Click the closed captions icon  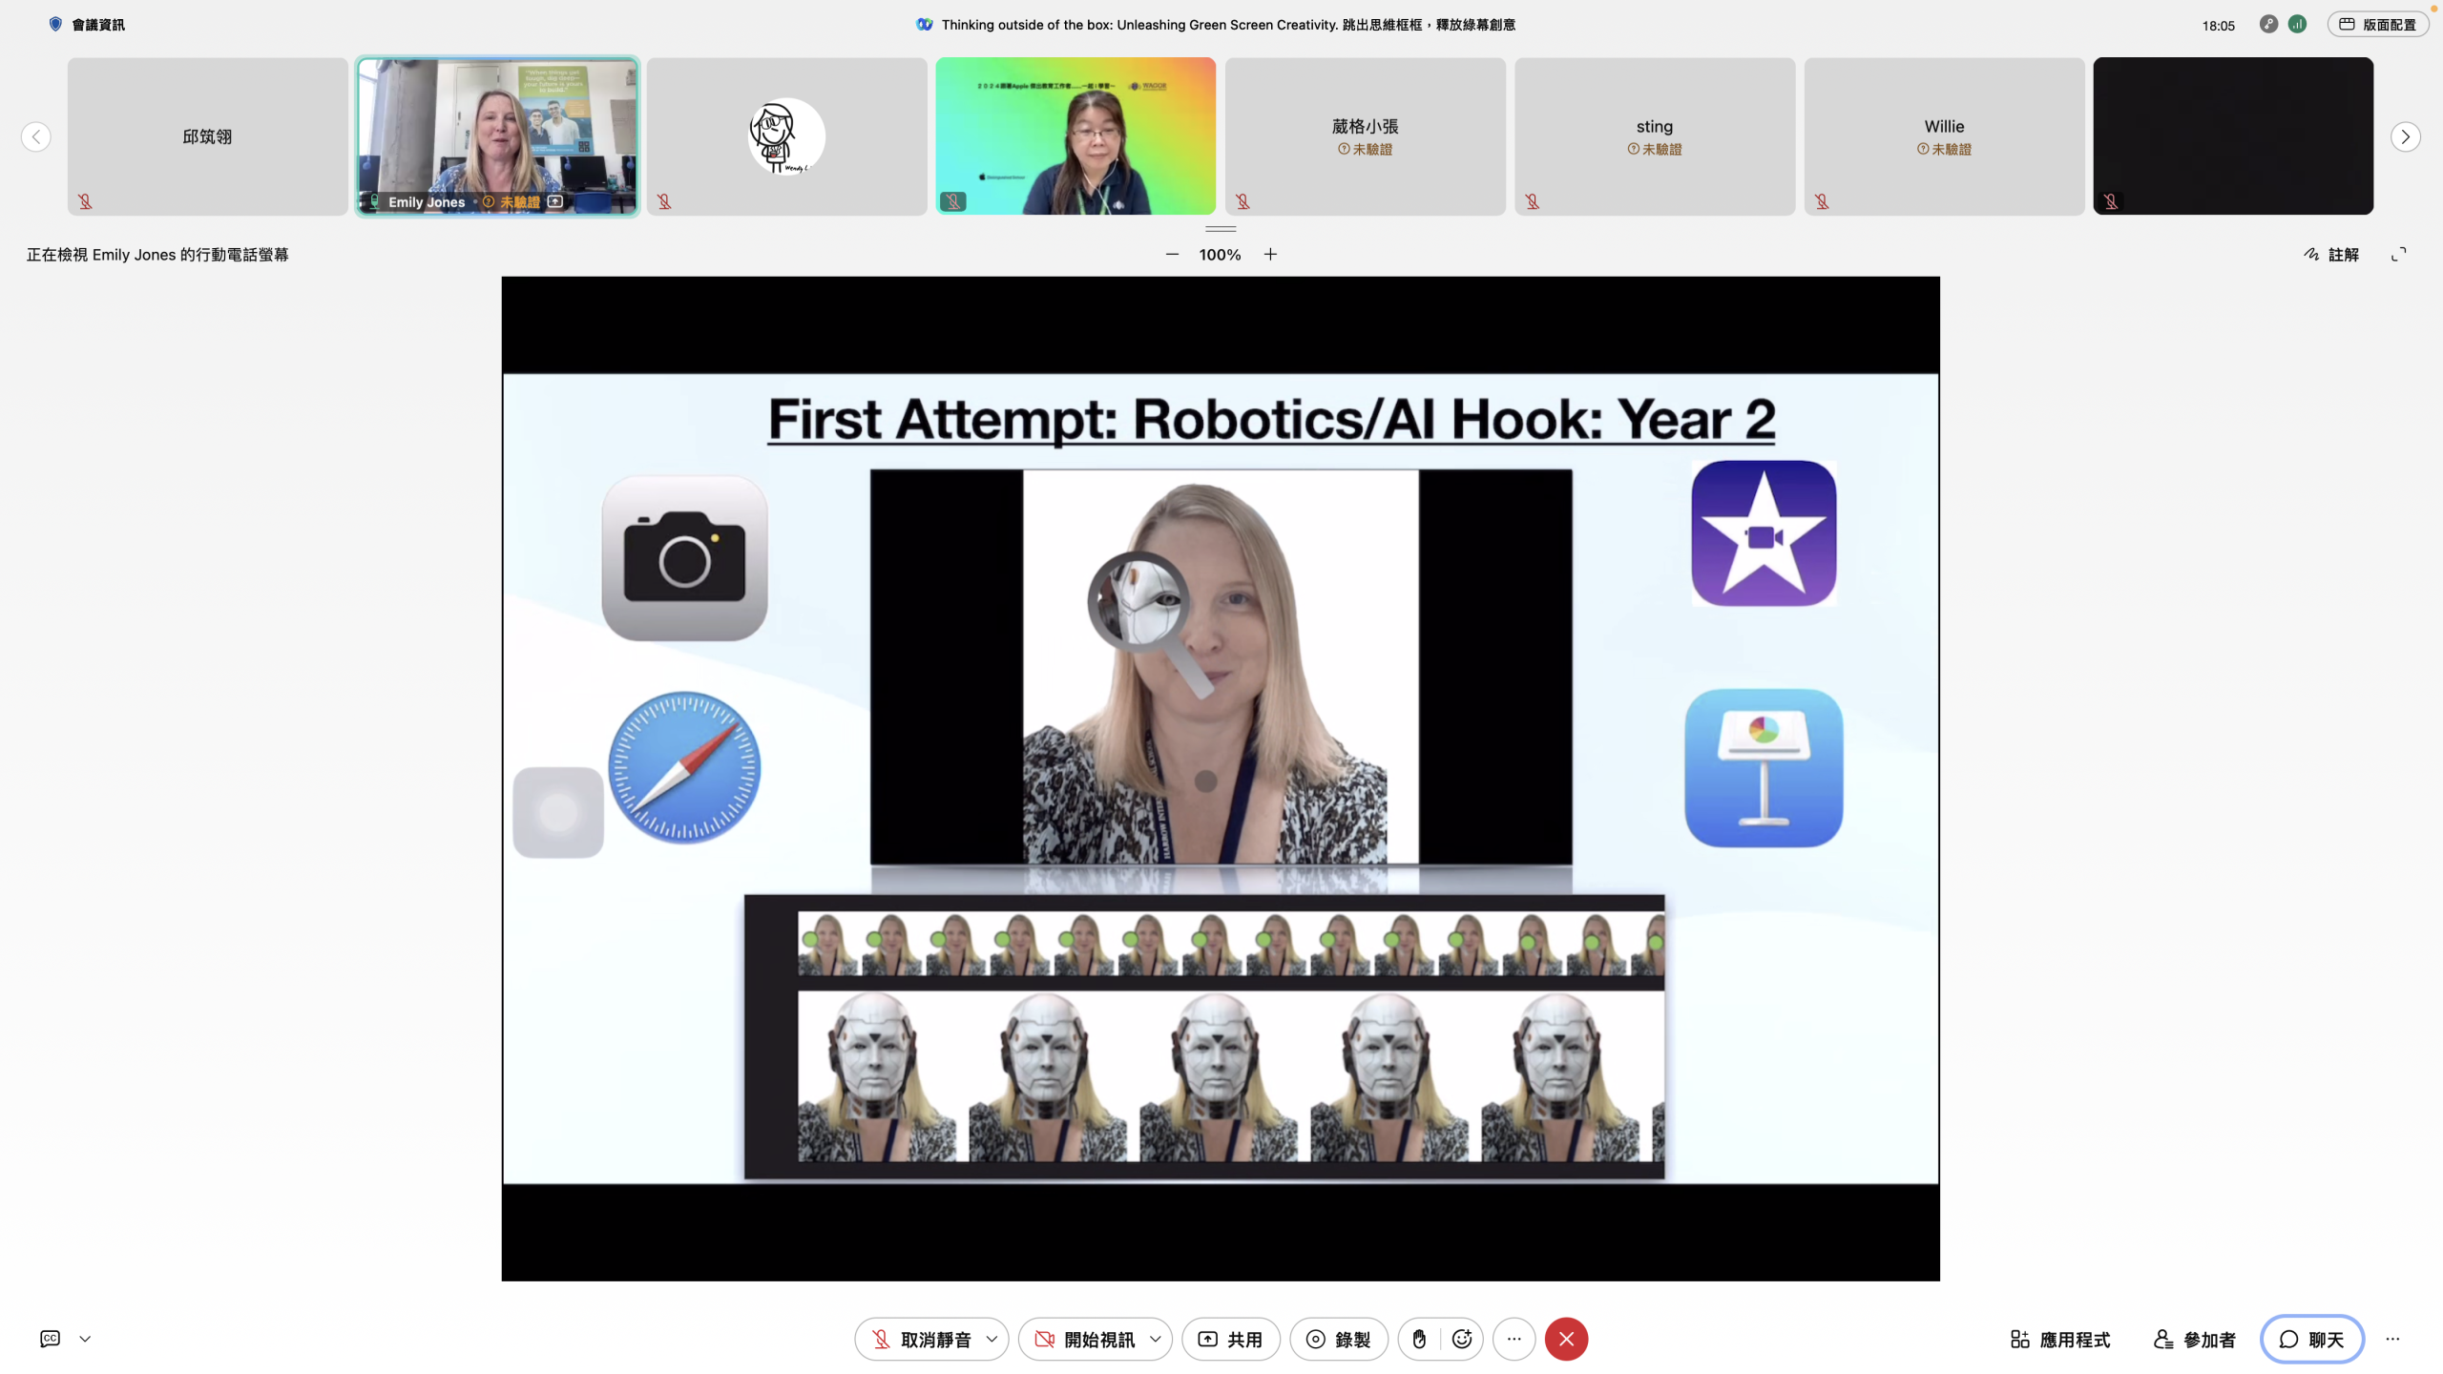coord(50,1339)
